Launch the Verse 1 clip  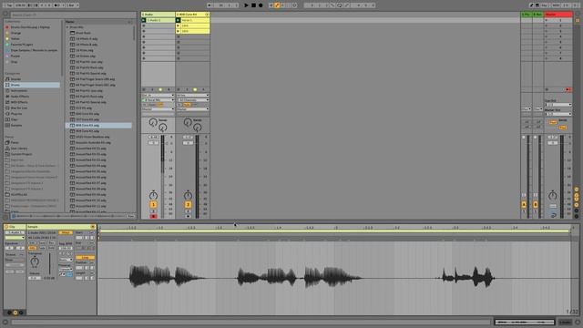(x=179, y=20)
